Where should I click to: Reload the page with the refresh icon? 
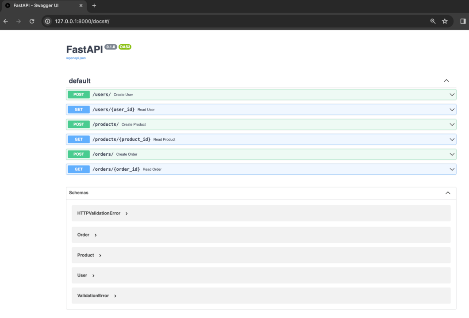[32, 21]
